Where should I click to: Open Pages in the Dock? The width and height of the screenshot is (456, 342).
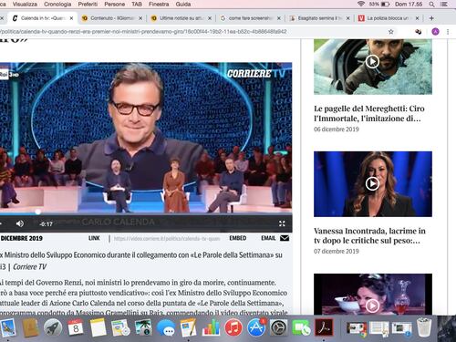pyautogui.click(x=188, y=328)
